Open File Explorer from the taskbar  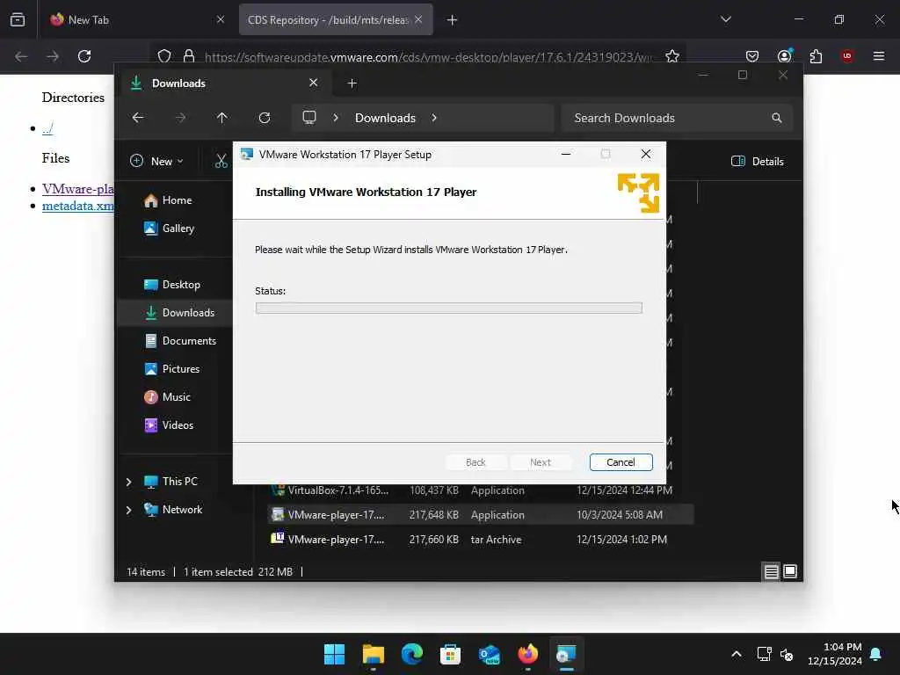[373, 654]
